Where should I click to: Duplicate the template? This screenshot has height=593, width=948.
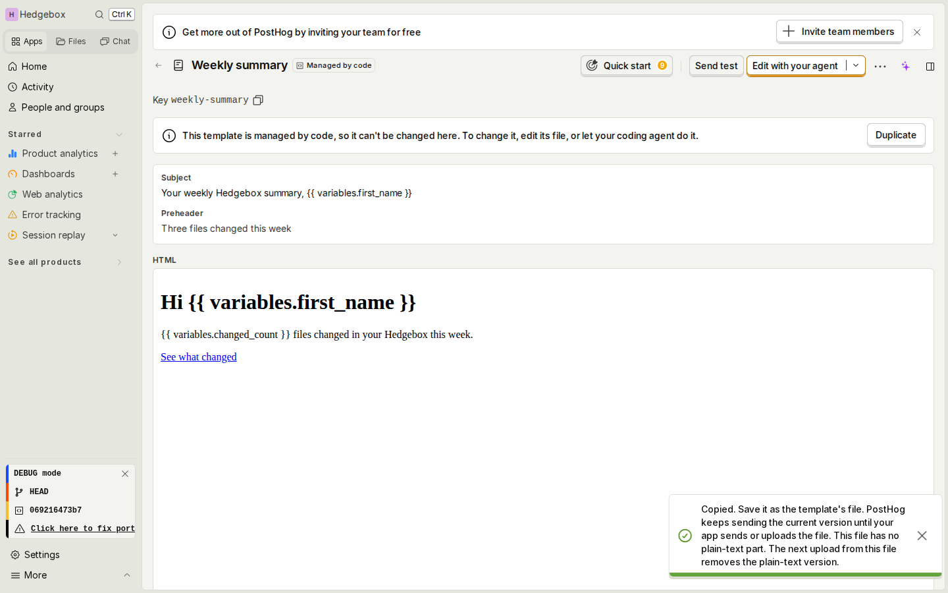pos(896,135)
